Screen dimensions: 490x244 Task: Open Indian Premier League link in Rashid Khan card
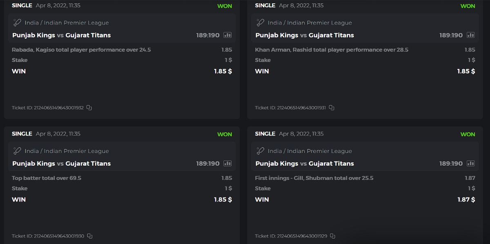click(319, 23)
